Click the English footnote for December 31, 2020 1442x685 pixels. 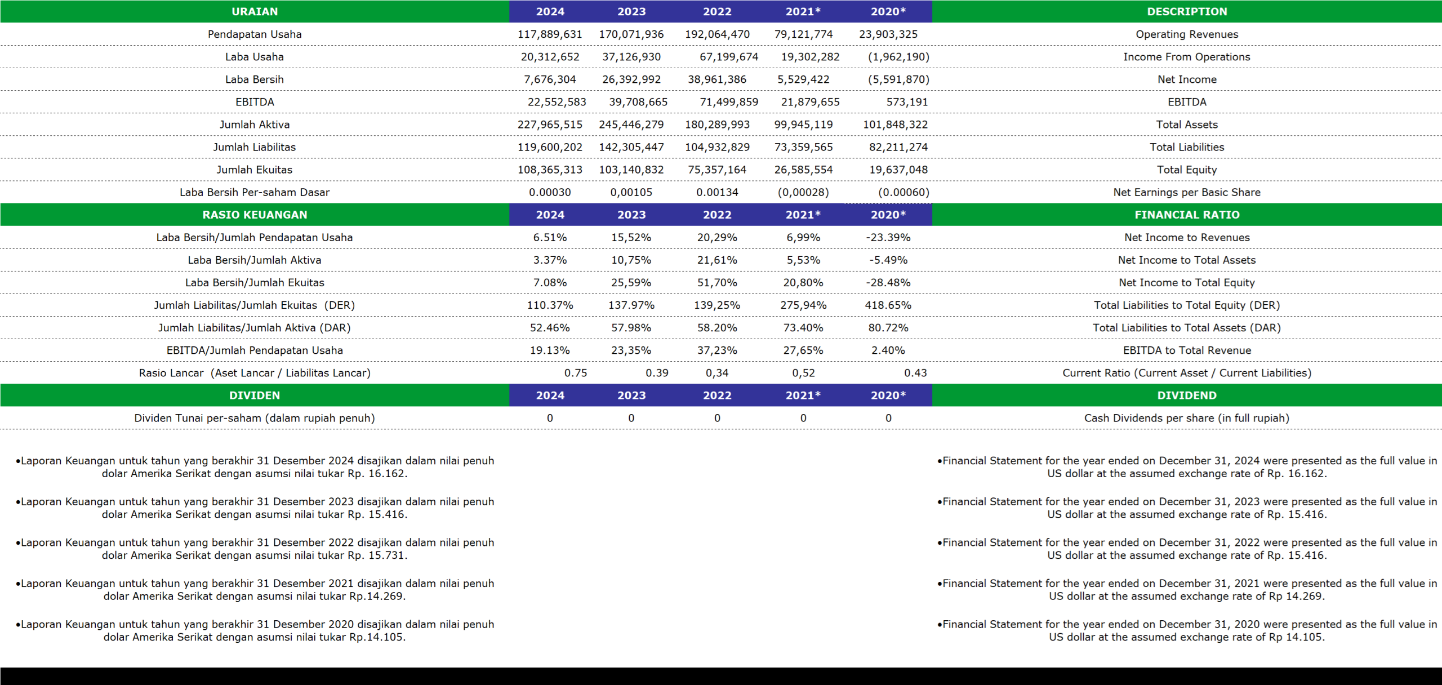click(1187, 631)
